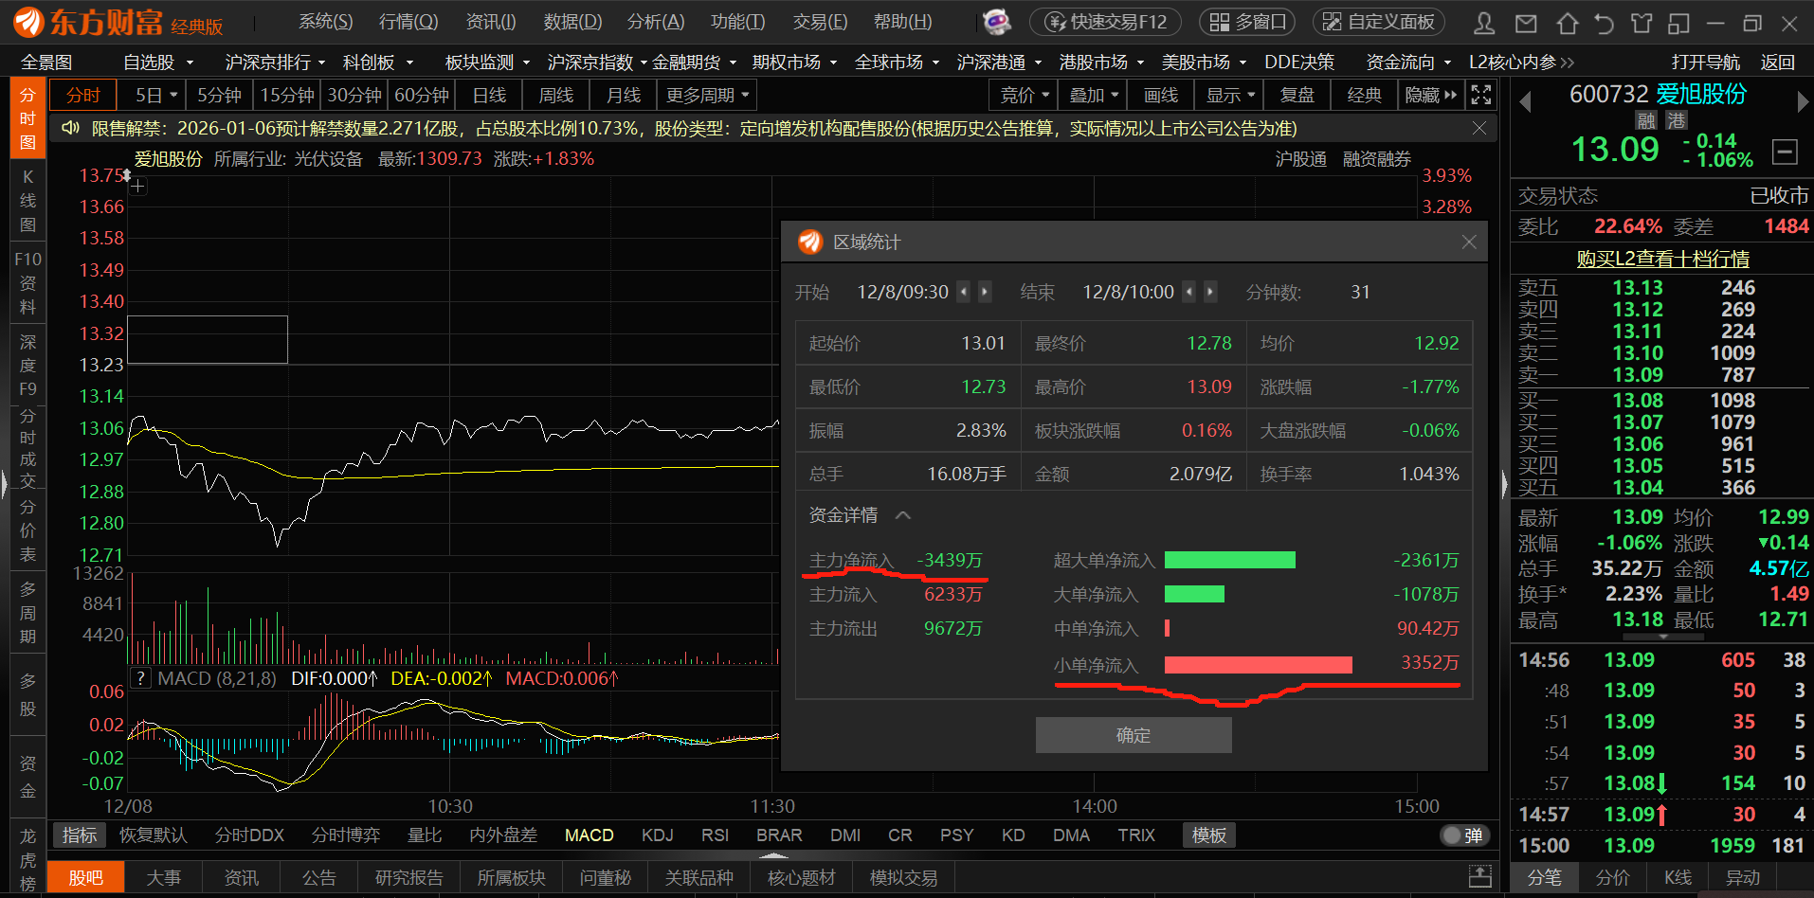Open the 更多周期 dropdown
Viewport: 1814px width, 898px height.
click(708, 96)
